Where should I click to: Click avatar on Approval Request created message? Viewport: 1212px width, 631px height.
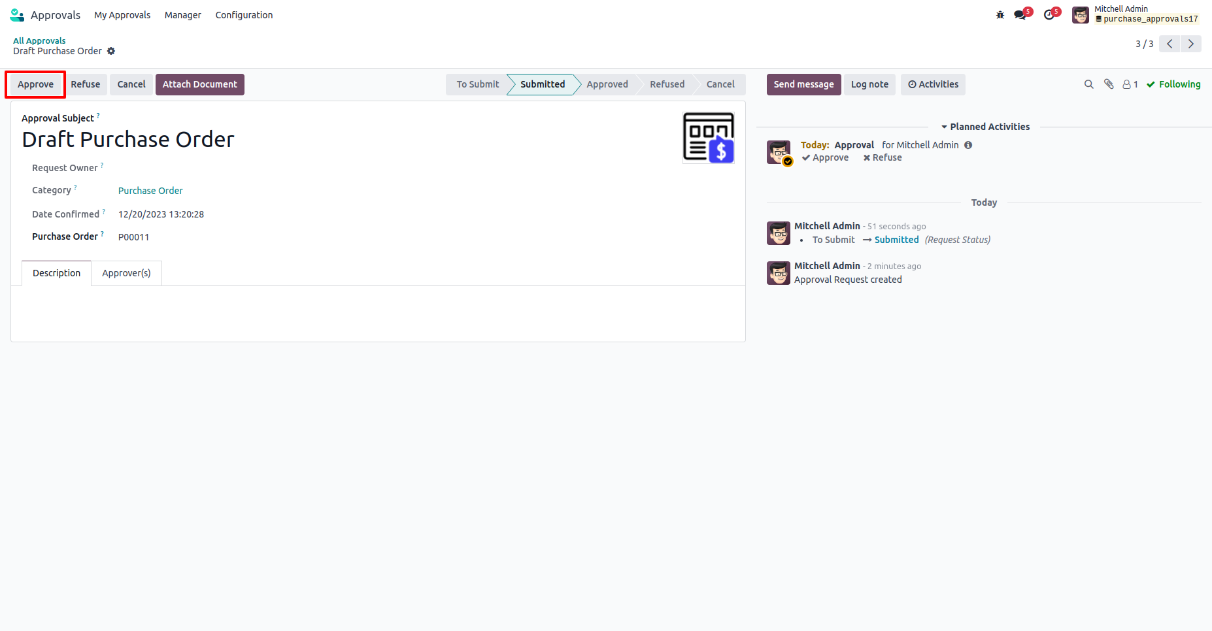coord(779,273)
